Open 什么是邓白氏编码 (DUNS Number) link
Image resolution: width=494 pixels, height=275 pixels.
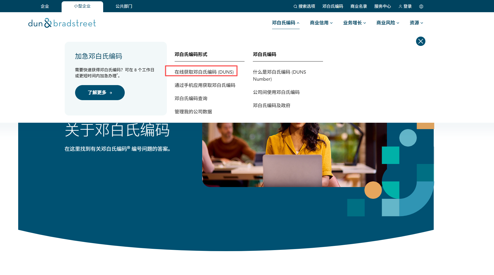(x=279, y=75)
